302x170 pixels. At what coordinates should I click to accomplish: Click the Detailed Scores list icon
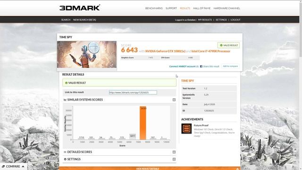[x=65, y=152]
